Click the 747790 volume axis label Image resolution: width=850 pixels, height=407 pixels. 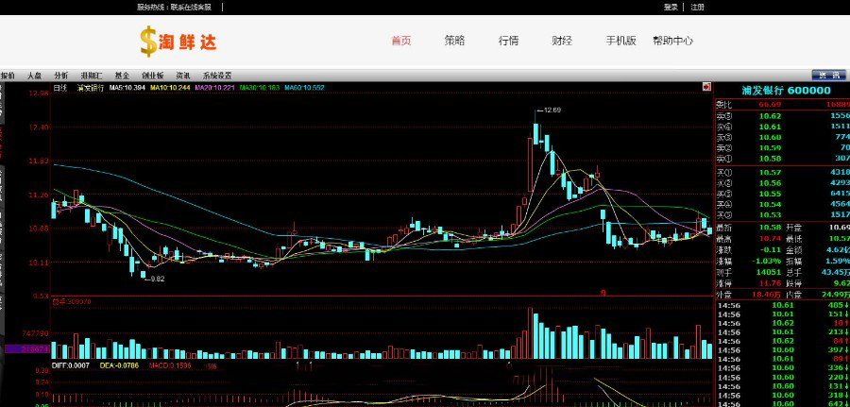(36, 334)
